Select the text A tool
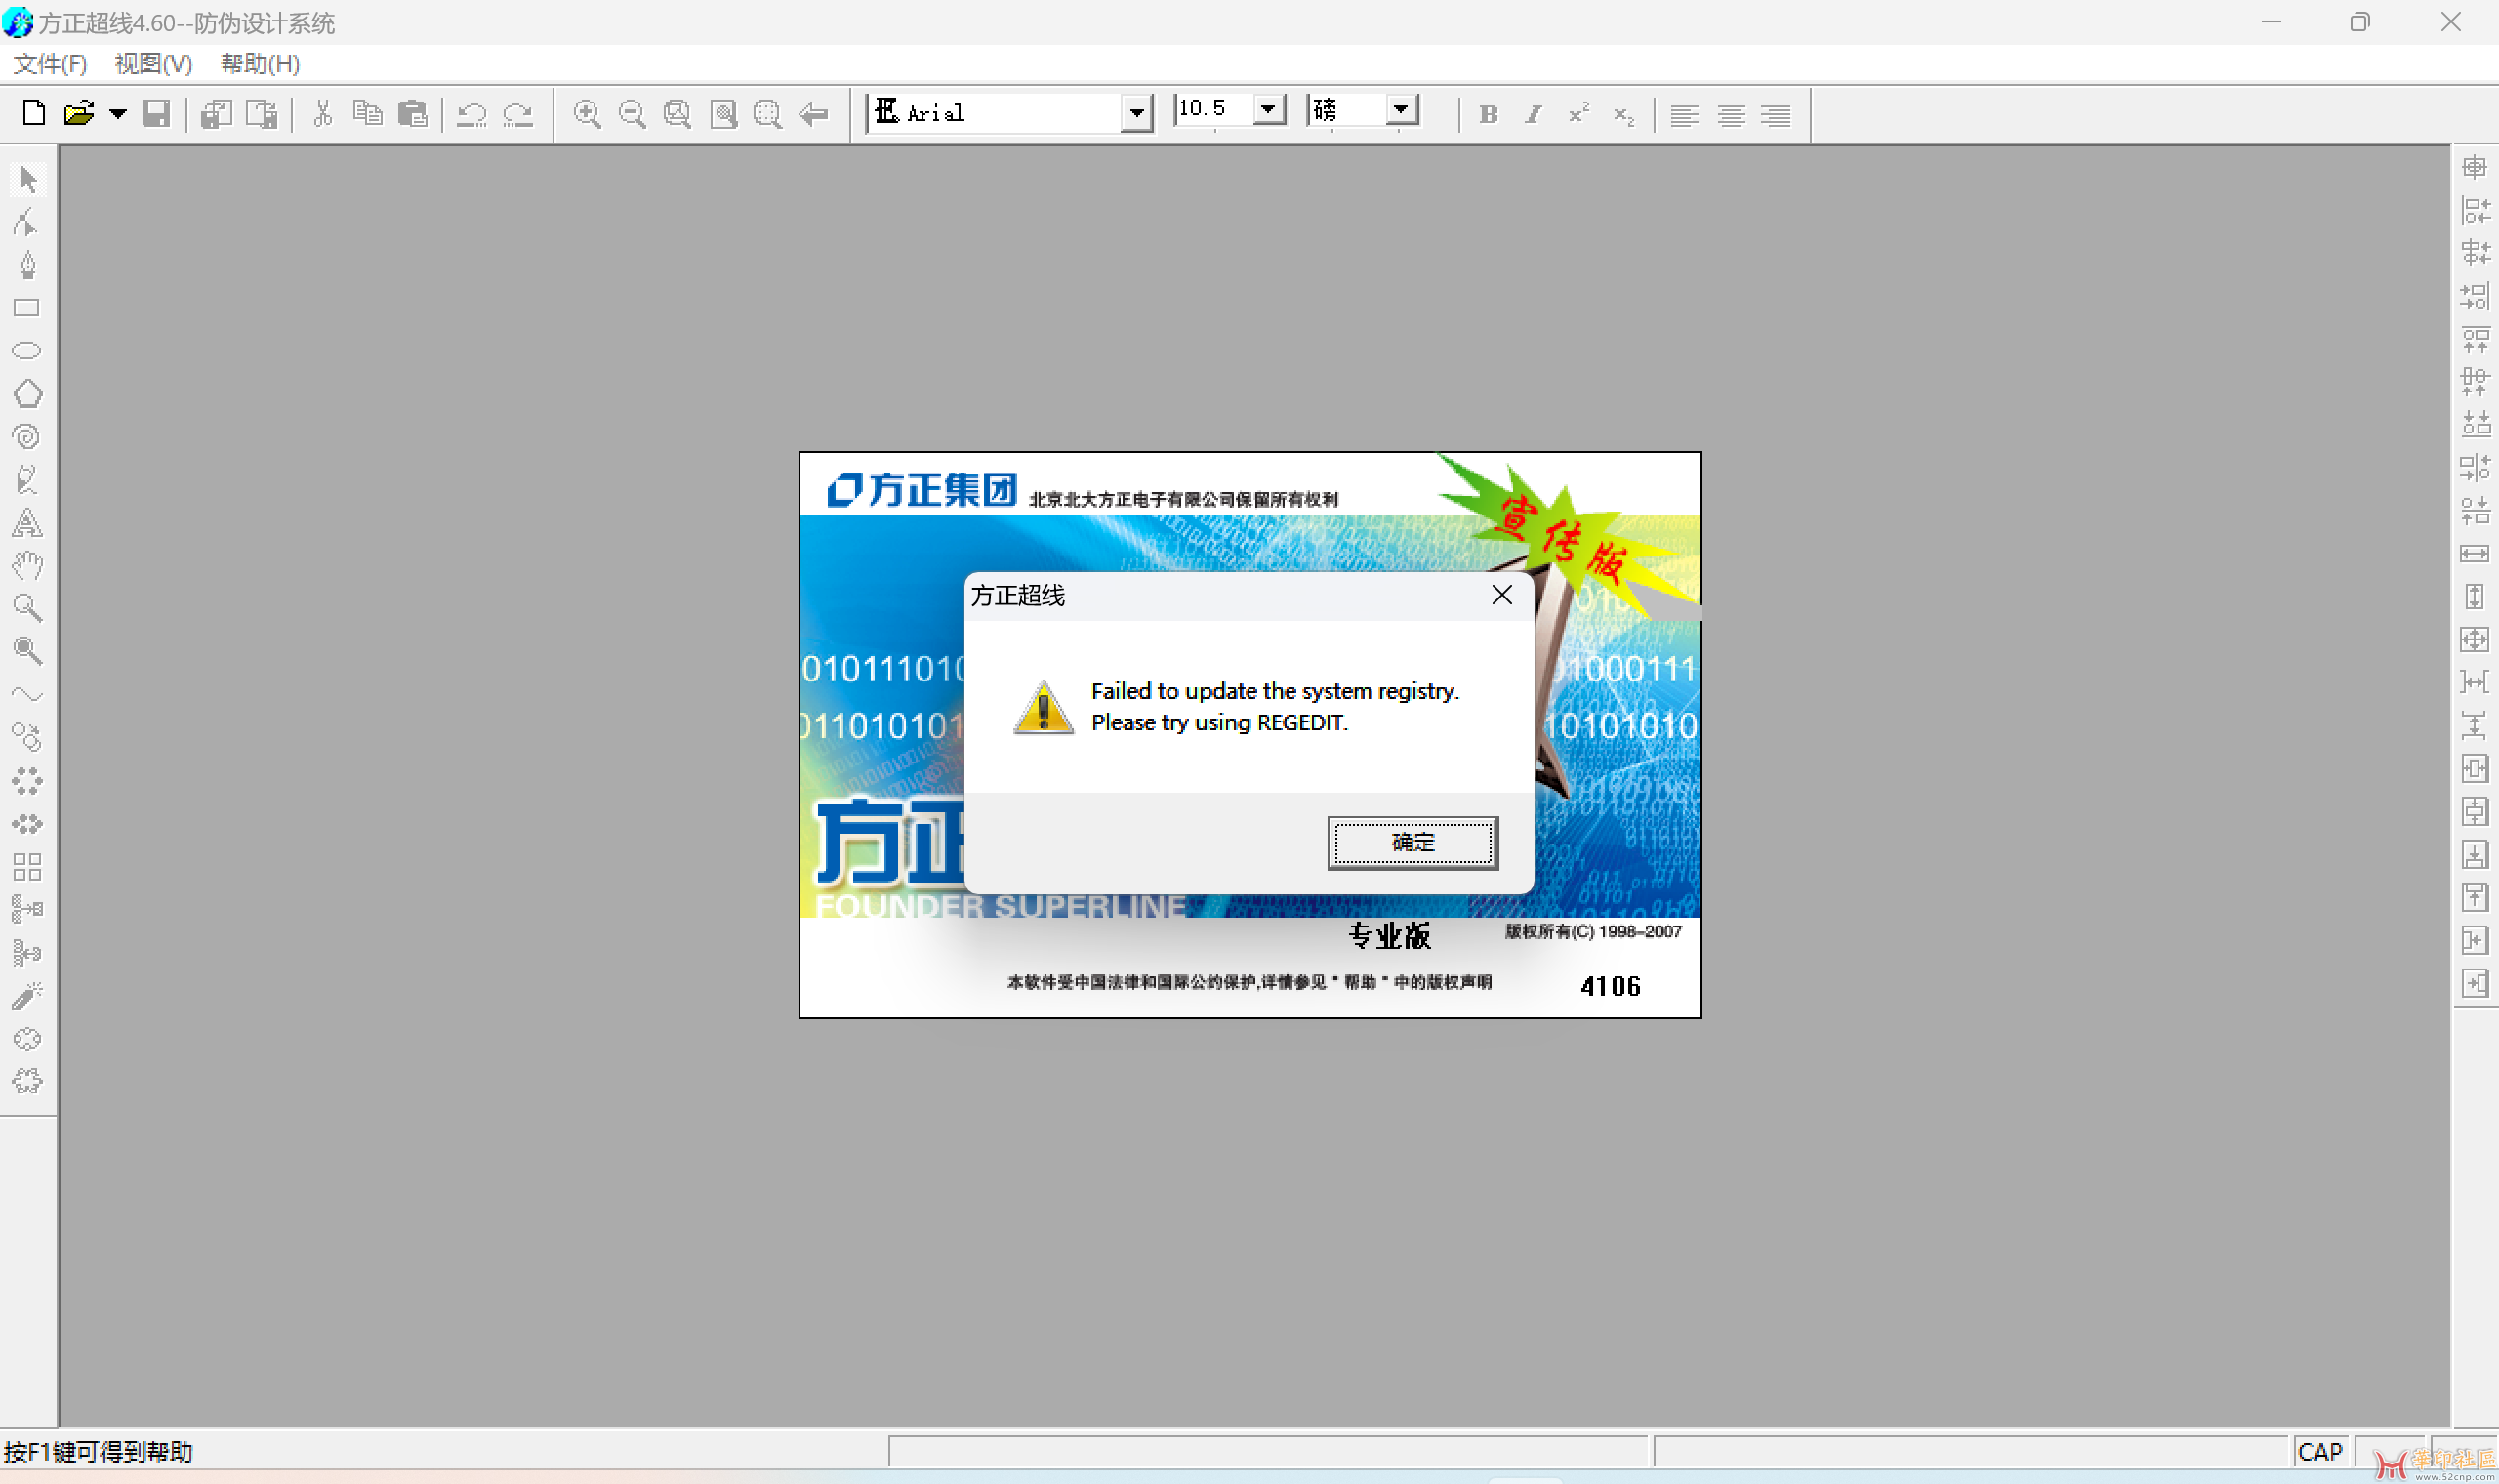Image resolution: width=2499 pixels, height=1484 pixels. (x=27, y=523)
